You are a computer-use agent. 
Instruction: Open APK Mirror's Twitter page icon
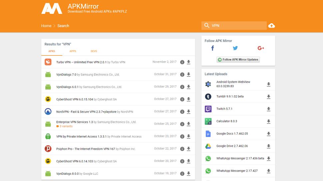coord(235,48)
